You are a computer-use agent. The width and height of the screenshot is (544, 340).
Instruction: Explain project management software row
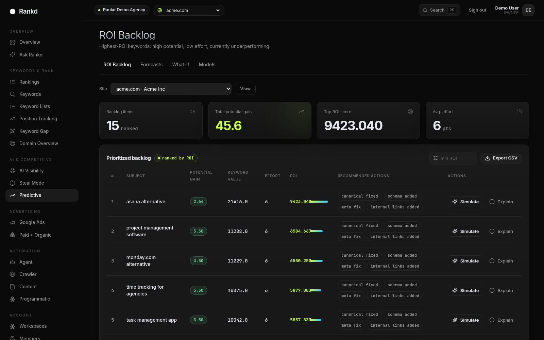[501, 231]
